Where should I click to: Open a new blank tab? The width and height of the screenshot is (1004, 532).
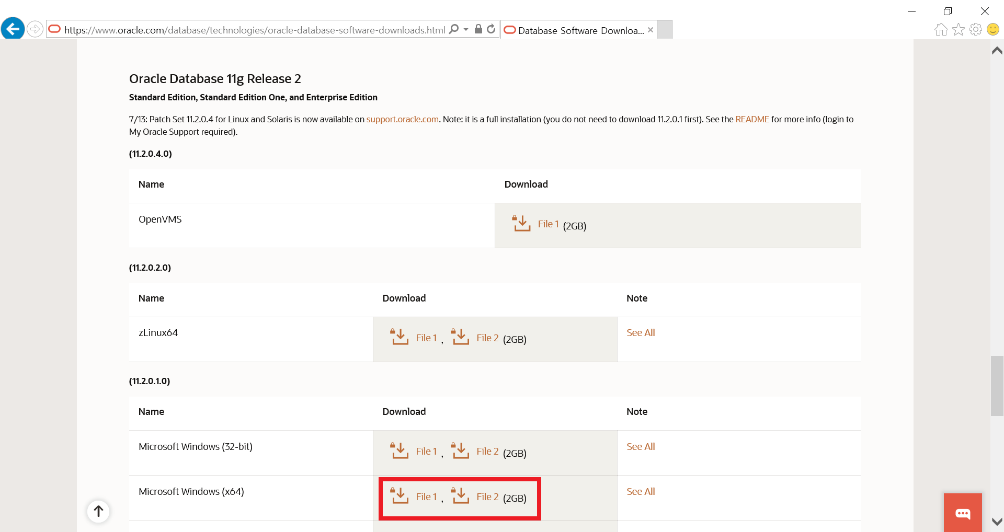click(665, 30)
